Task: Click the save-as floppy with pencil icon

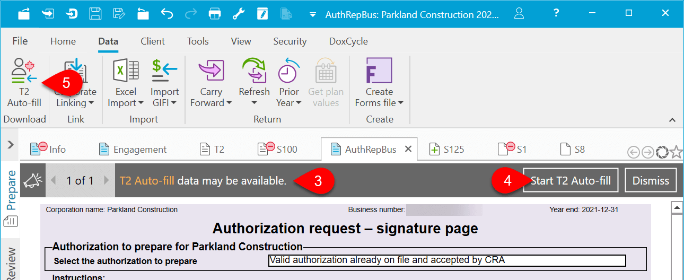Action: pyautogui.click(x=119, y=14)
